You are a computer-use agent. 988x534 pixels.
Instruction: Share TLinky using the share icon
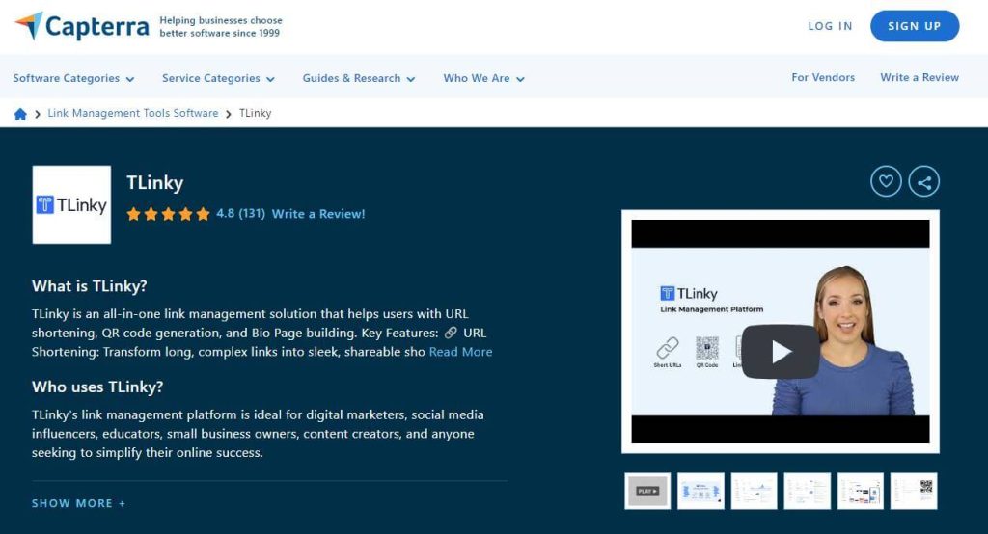[924, 181]
